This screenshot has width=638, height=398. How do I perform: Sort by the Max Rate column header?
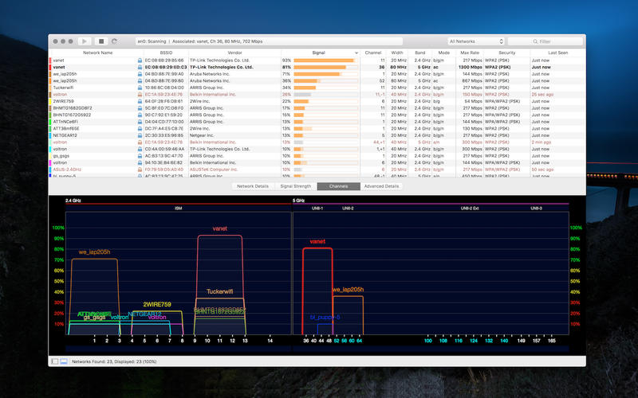470,53
